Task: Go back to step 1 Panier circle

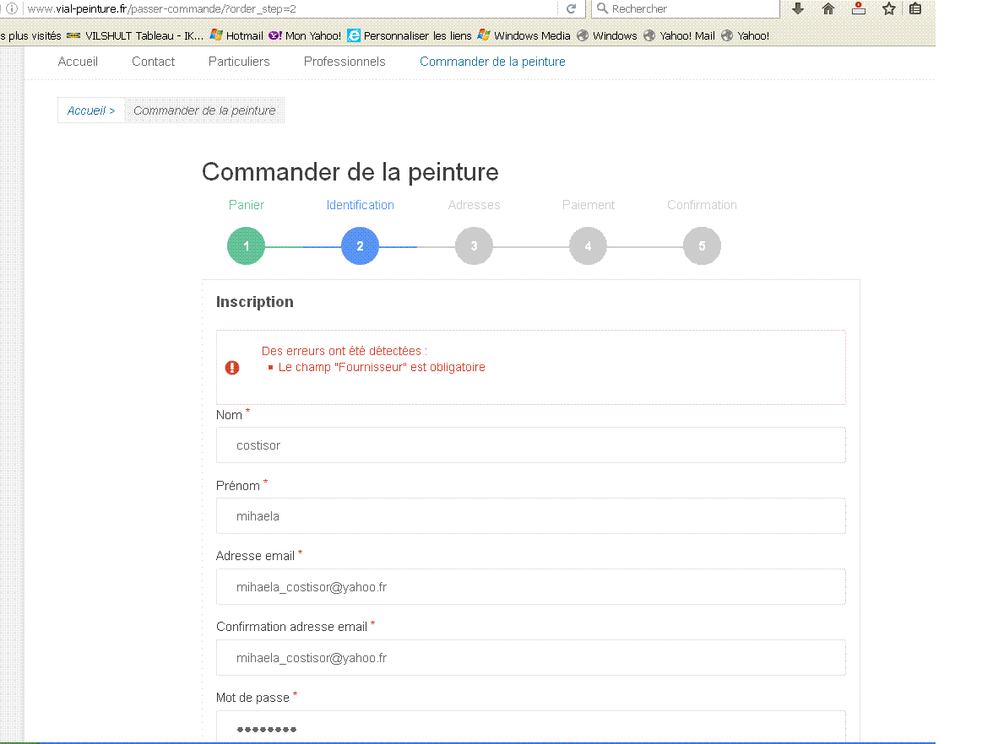Action: (x=247, y=246)
